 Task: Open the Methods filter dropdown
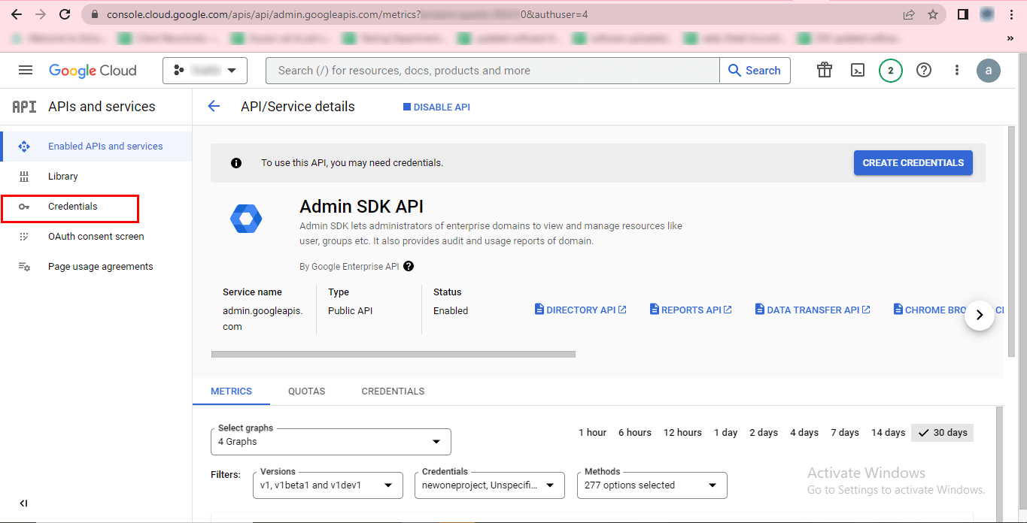651,485
